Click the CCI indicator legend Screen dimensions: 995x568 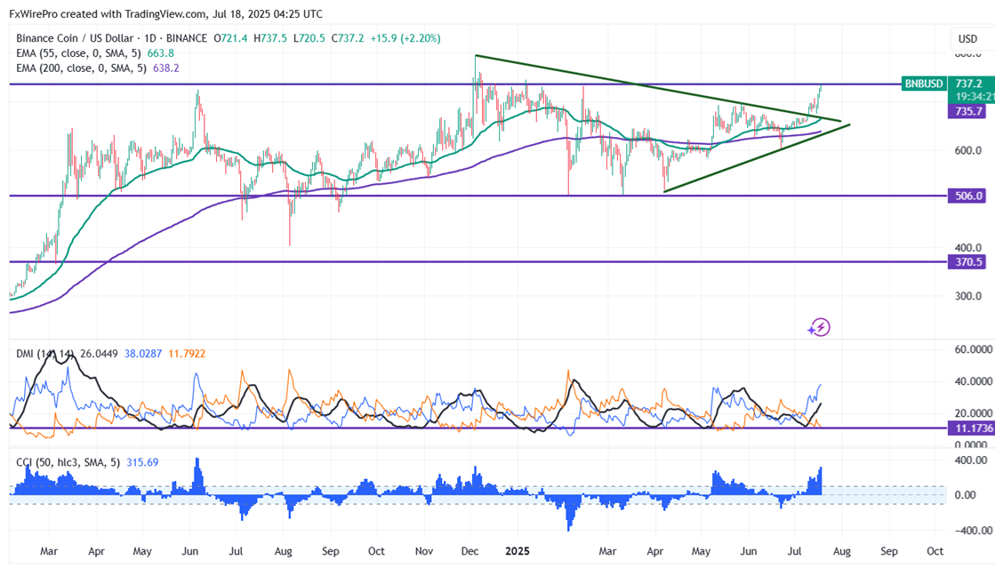[x=68, y=462]
